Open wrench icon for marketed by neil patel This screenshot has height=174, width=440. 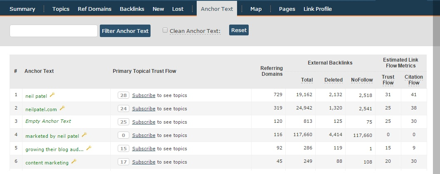pyautogui.click(x=84, y=135)
